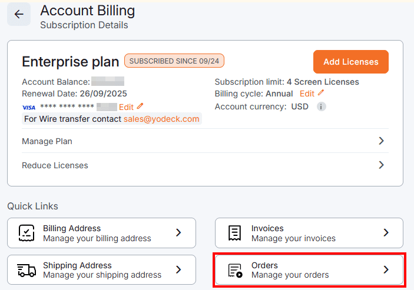Click the Subscribed Since 09/24 badge
414x290 pixels.
point(174,61)
